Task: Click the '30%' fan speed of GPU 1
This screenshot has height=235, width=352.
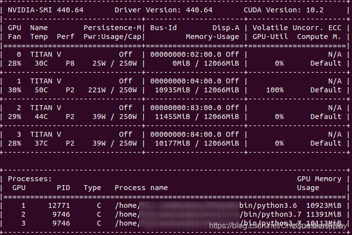Action: pos(15,90)
